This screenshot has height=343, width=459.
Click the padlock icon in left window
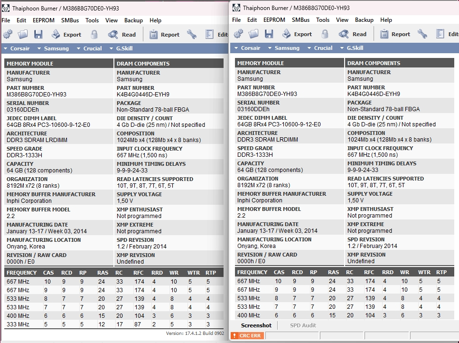coord(94,34)
